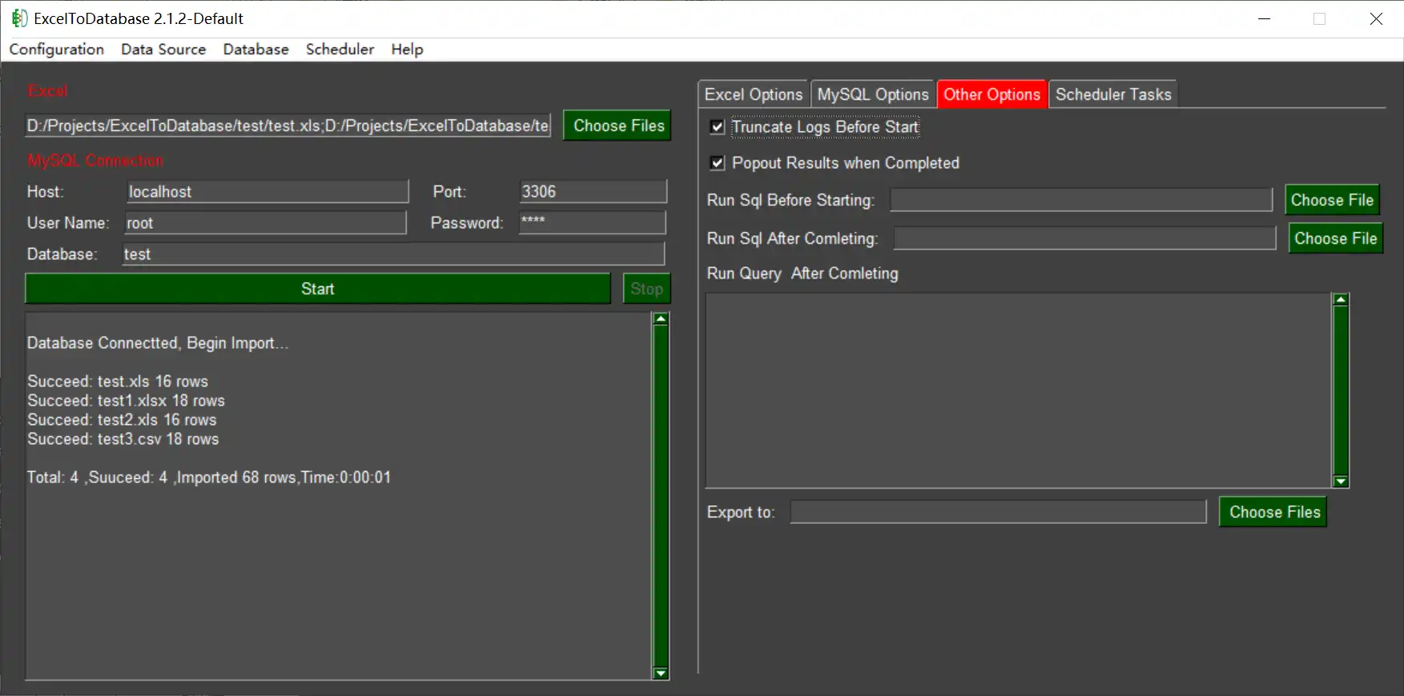Click Choose Files next to Export to
Screen dimensions: 1404x696
(x=1274, y=512)
